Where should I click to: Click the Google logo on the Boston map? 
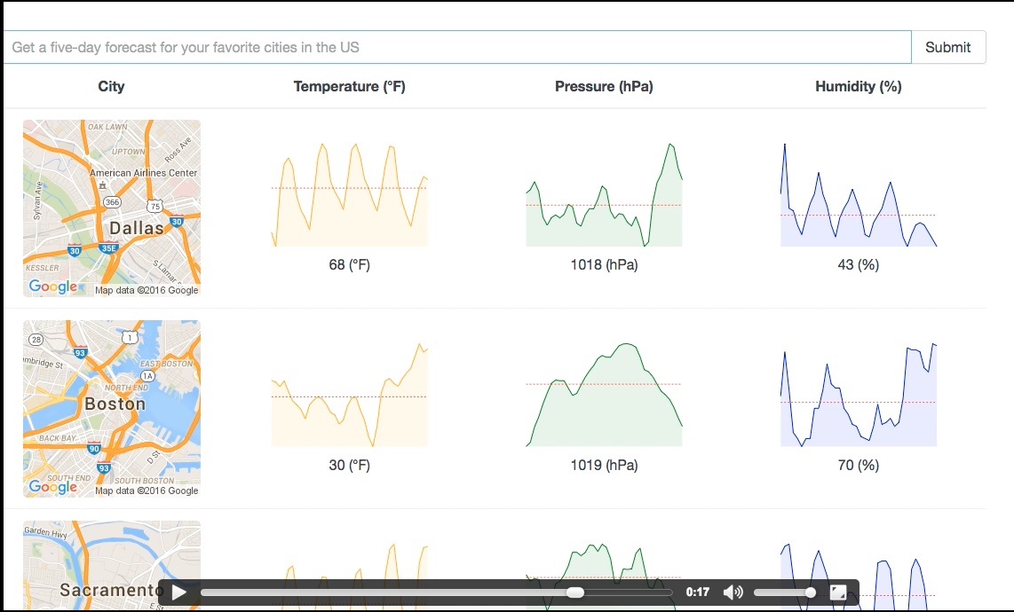52,487
